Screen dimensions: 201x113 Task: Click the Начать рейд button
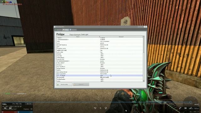point(64,84)
